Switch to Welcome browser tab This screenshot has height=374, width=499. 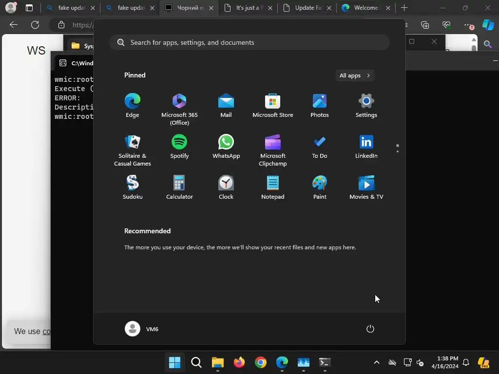coord(366,8)
